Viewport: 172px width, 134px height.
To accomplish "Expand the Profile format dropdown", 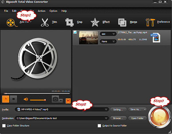I will [x=106, y=110].
